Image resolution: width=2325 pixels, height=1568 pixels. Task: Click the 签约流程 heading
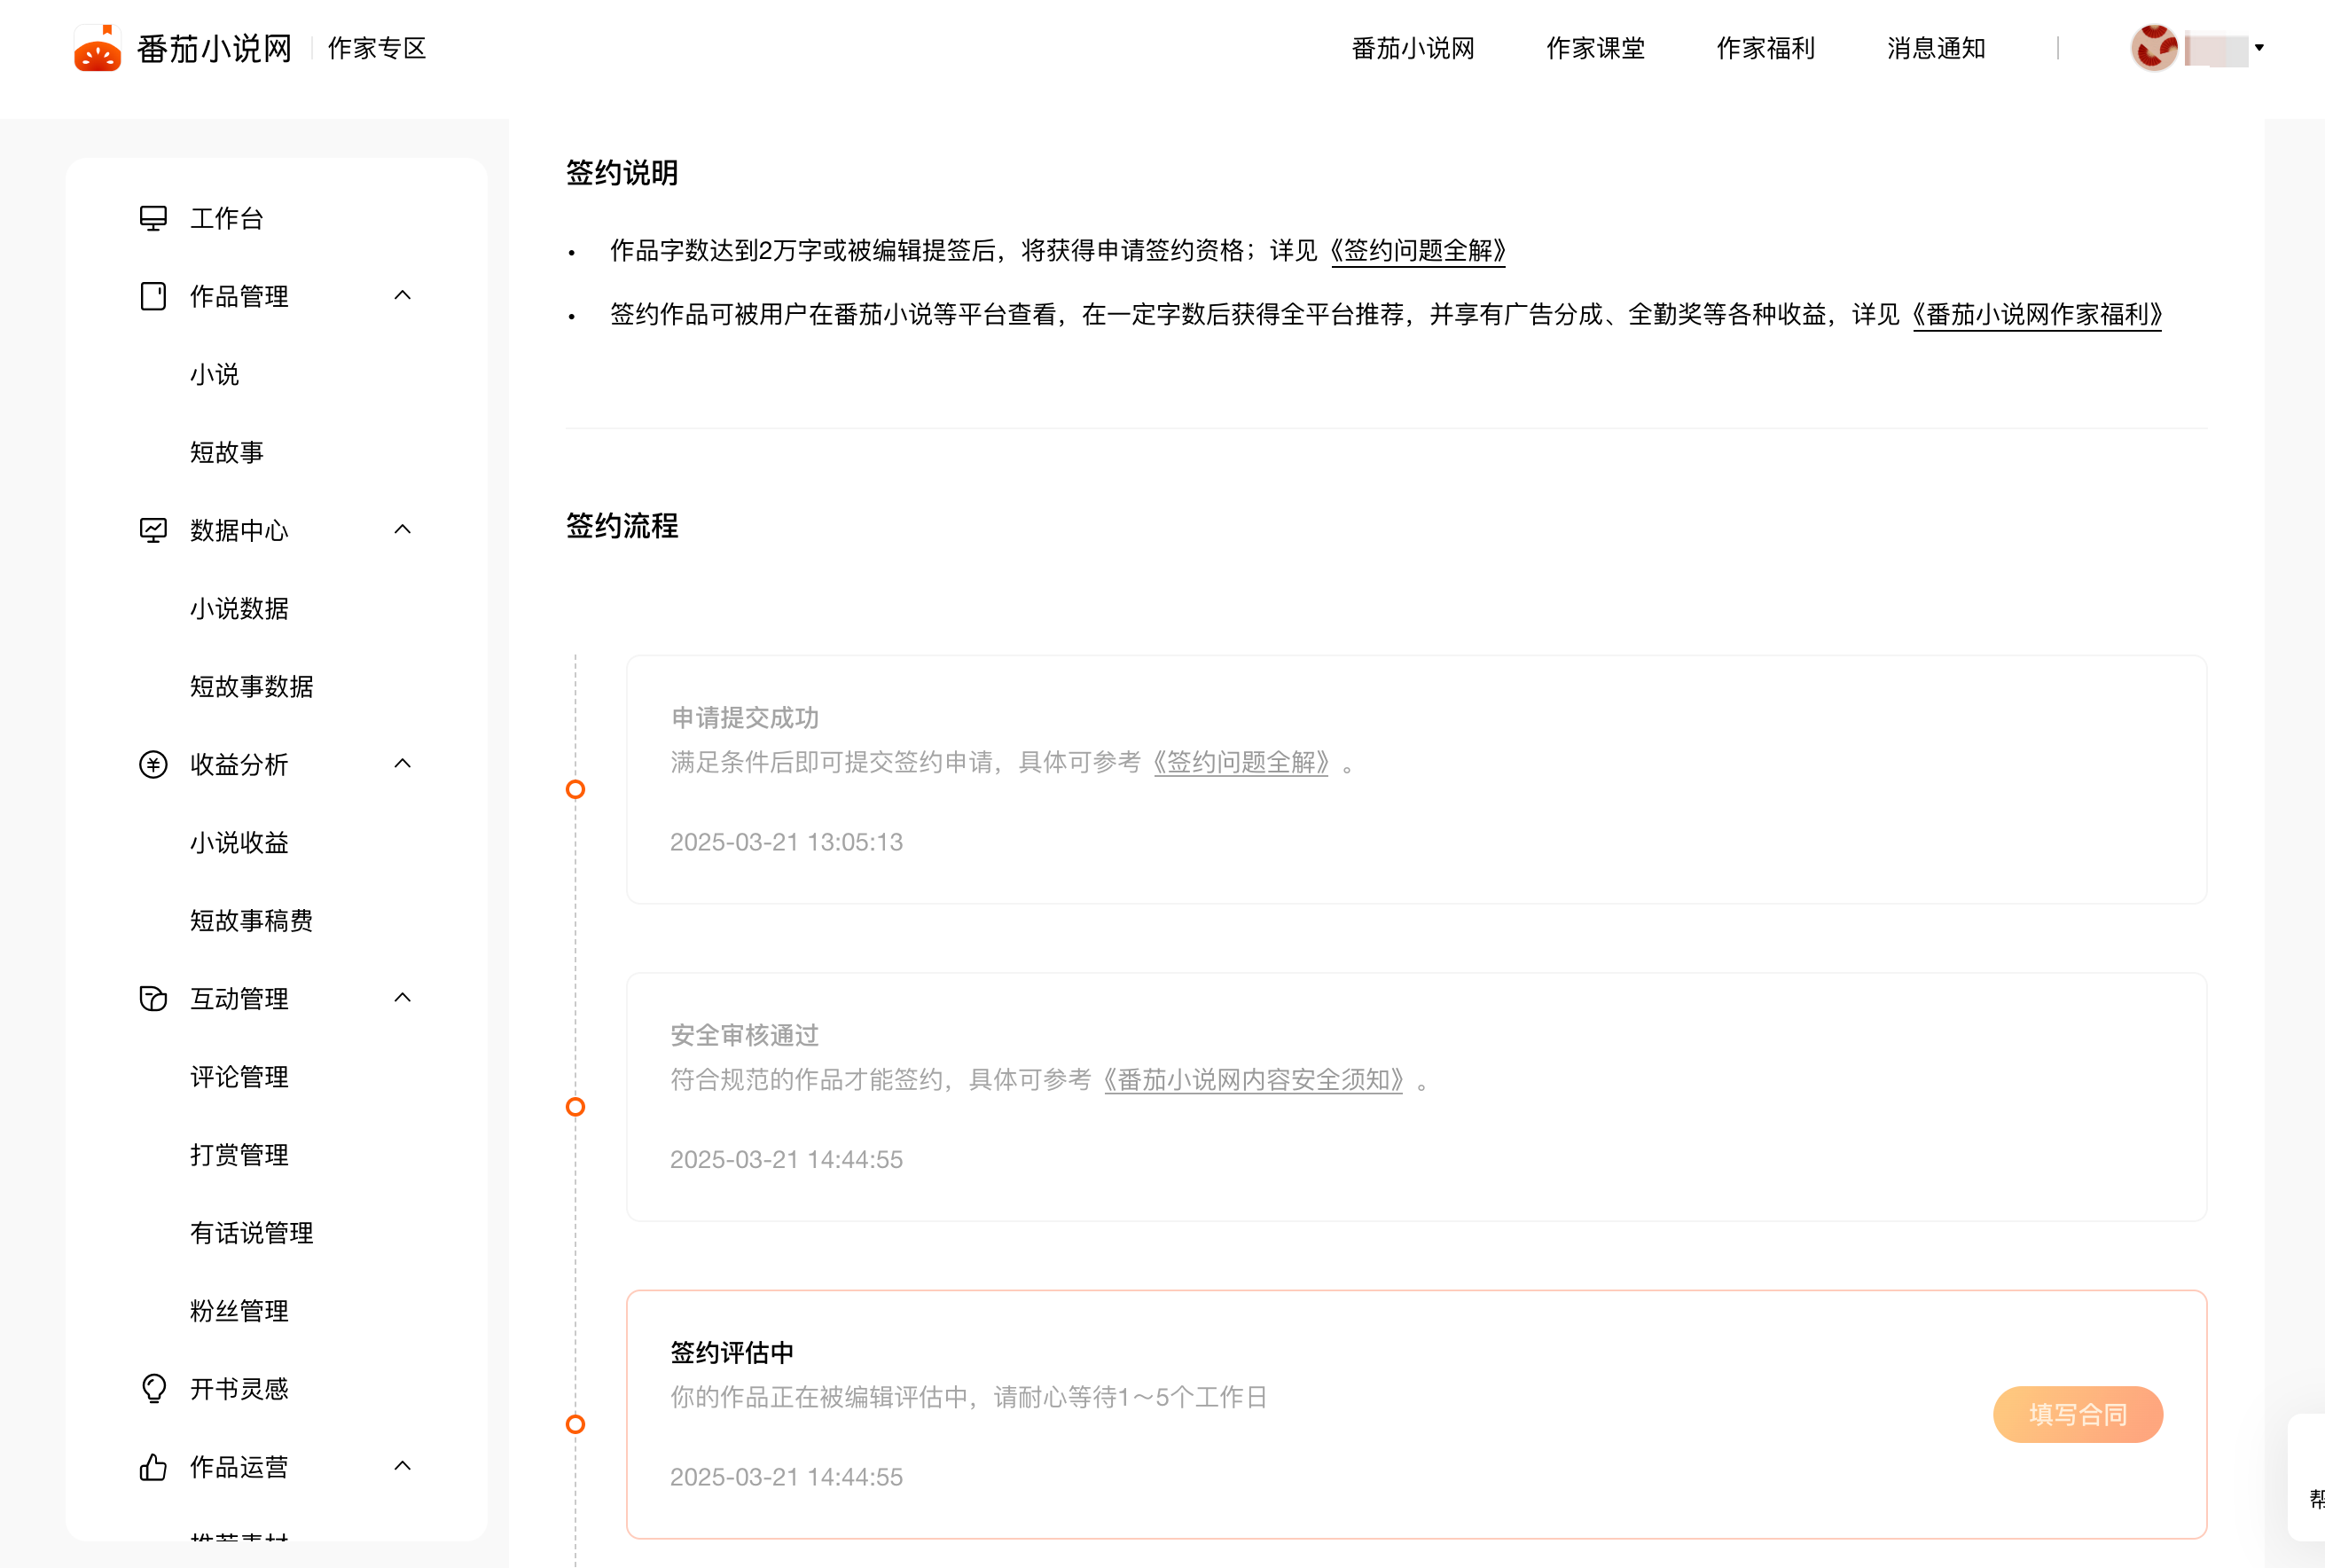[622, 525]
